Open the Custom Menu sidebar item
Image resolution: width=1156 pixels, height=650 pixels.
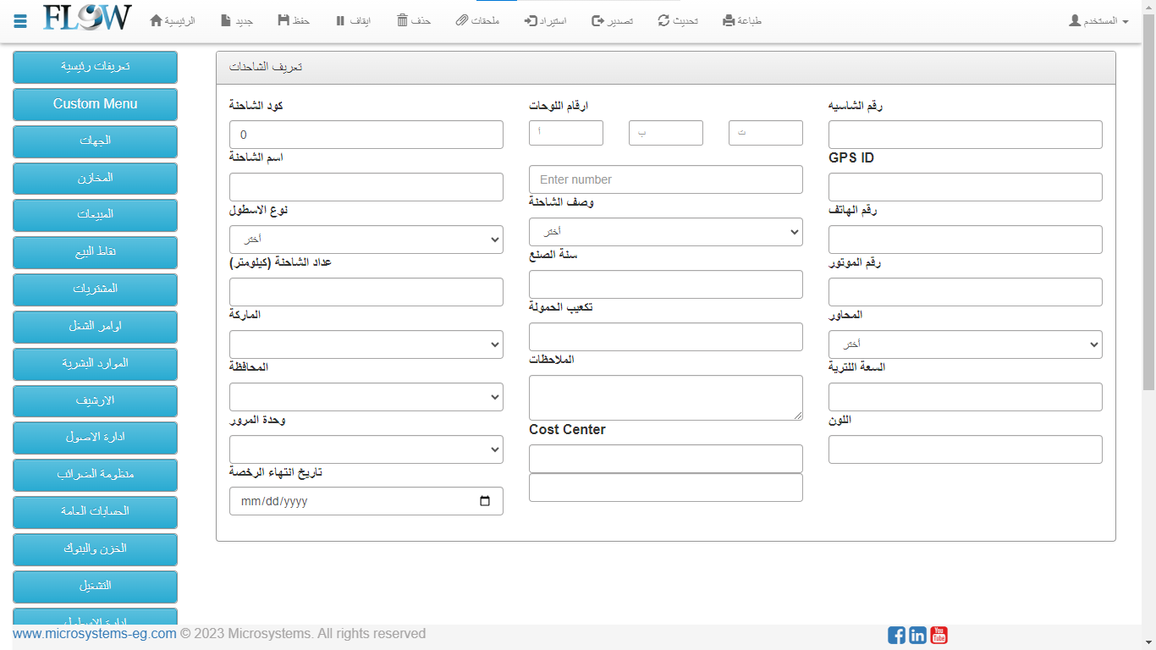point(95,104)
